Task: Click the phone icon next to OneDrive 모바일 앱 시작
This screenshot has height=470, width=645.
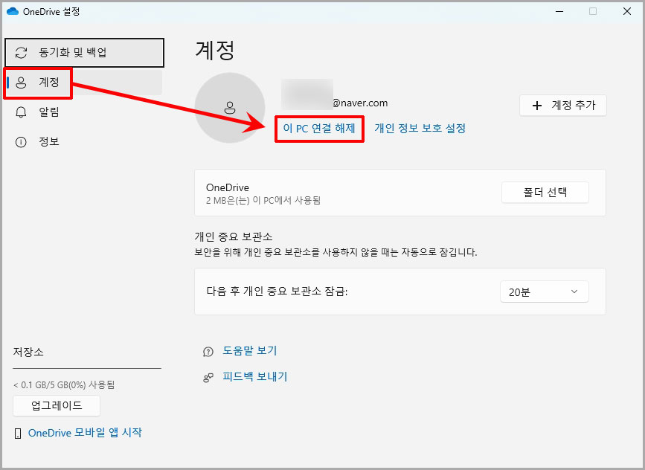Action: 19,433
